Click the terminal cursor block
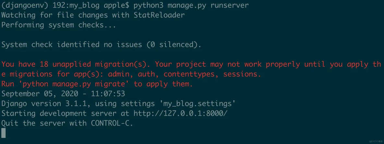Viewport: 384px width, 144px height. 4,133
